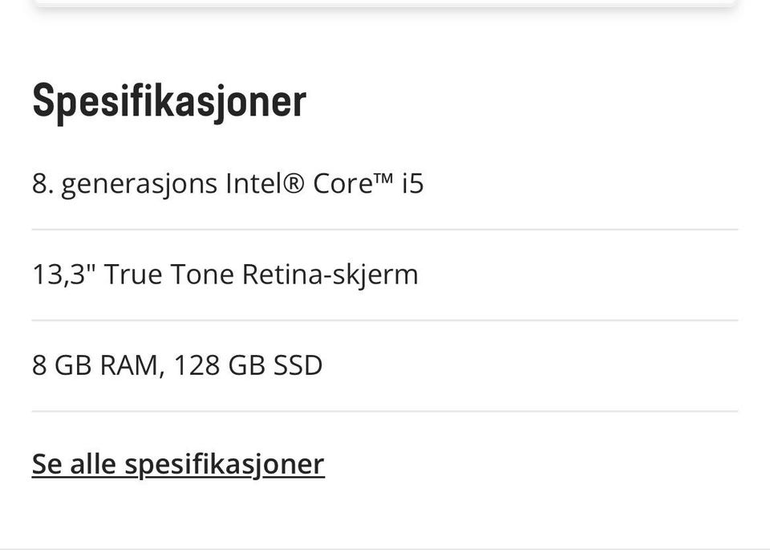The image size is (770, 550).
Task: Click the 13,3" screen size text
Action: [64, 275]
